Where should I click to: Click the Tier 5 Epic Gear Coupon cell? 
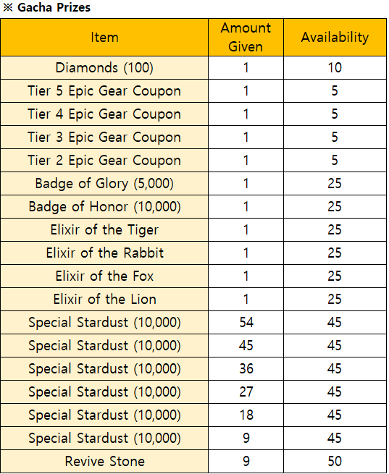pos(104,91)
